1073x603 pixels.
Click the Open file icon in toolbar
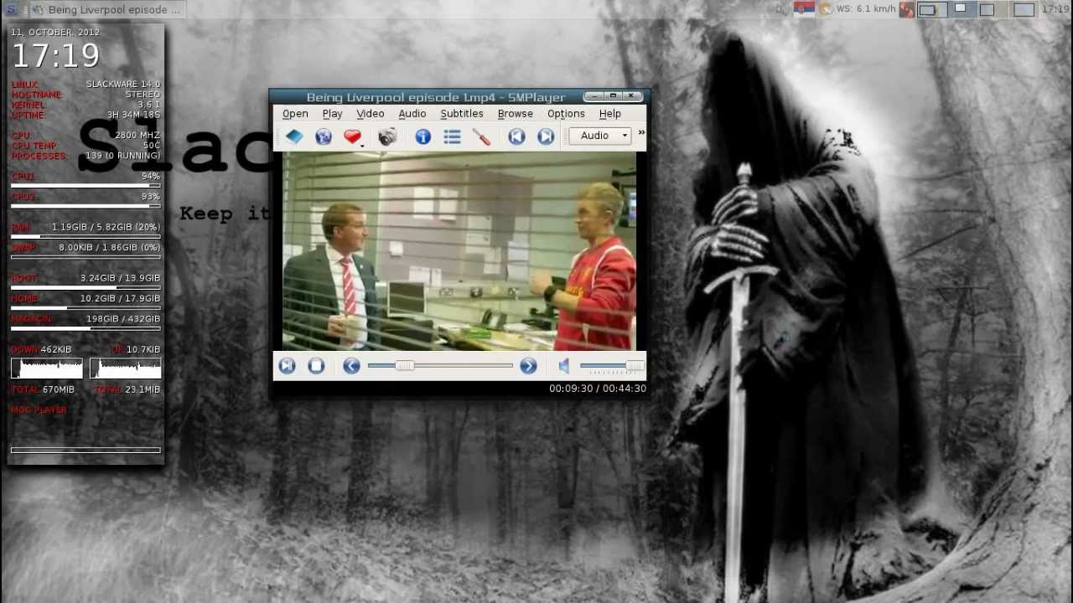pos(294,137)
